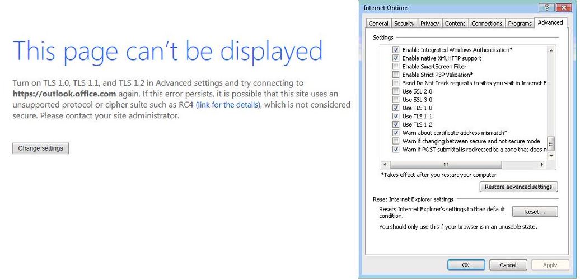Click the Reset Internet Explorer settings label
580x279 pixels.
[413, 199]
